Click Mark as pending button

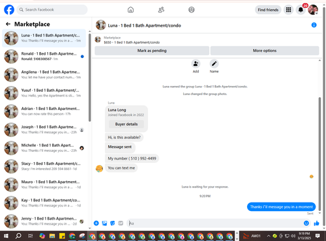pos(152,51)
